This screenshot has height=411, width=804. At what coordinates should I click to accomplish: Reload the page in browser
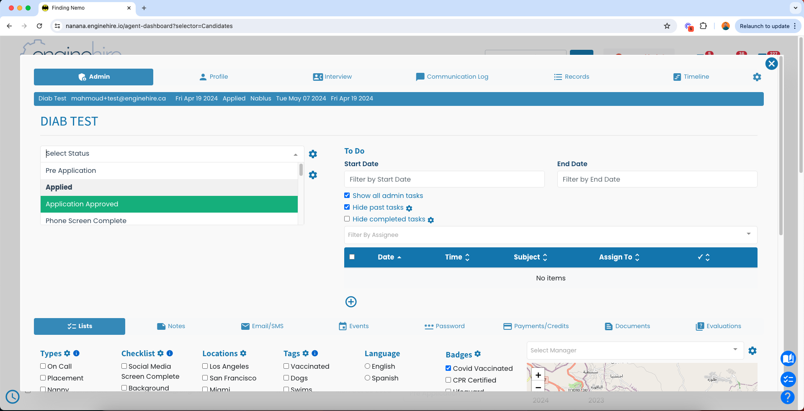[39, 26]
